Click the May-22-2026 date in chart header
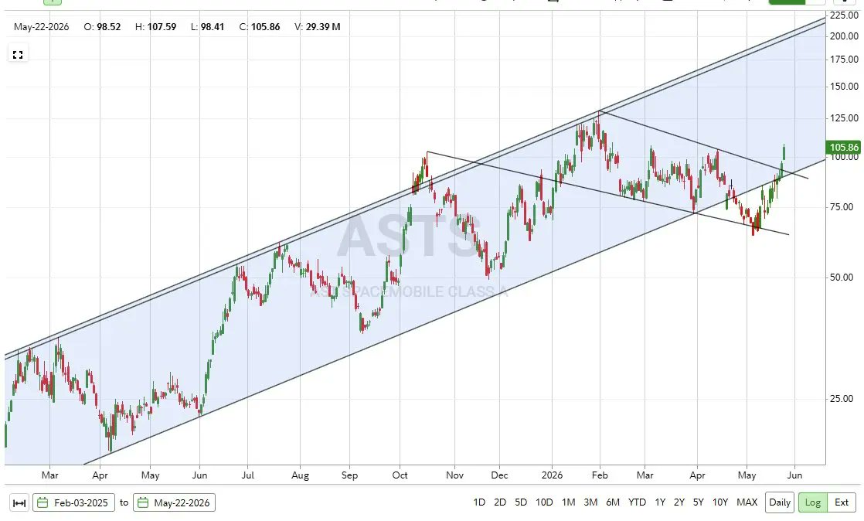 [x=41, y=26]
